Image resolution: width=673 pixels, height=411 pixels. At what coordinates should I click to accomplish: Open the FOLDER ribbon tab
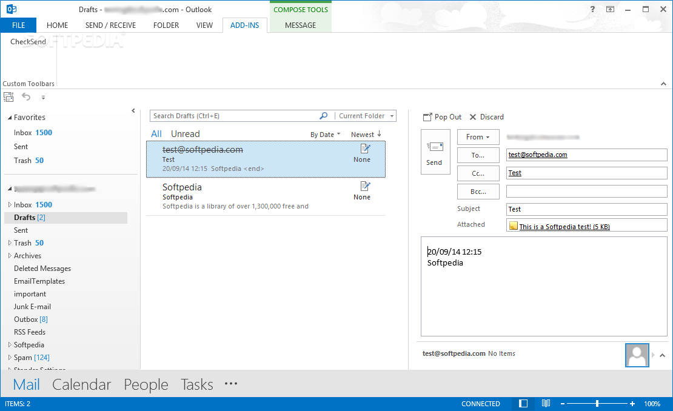point(166,25)
